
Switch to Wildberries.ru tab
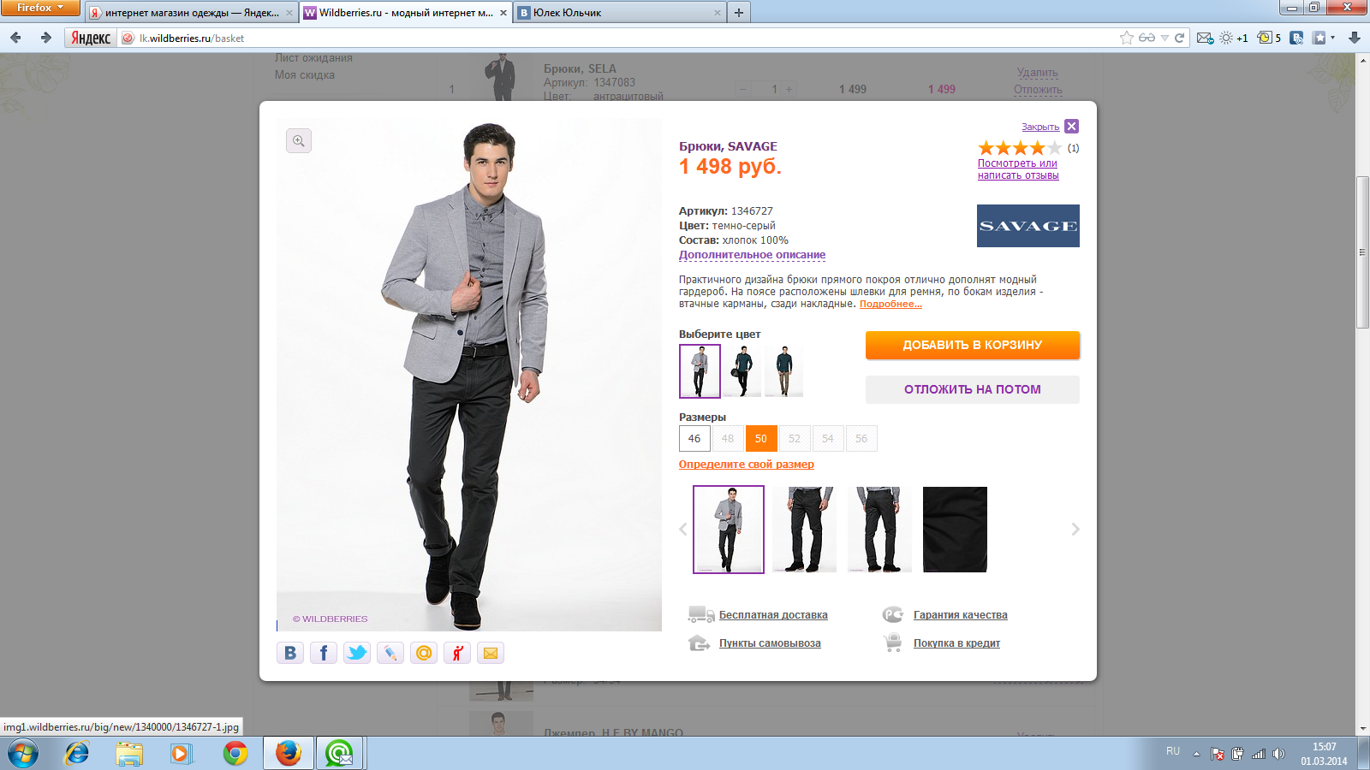click(x=407, y=13)
